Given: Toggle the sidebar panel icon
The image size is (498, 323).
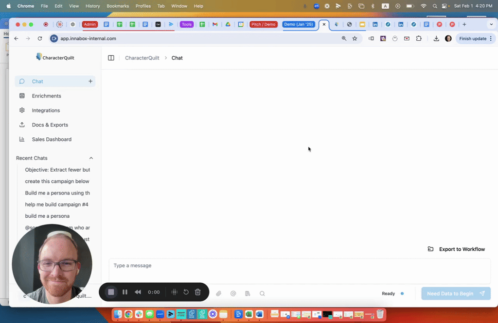Looking at the screenshot, I should point(111,58).
